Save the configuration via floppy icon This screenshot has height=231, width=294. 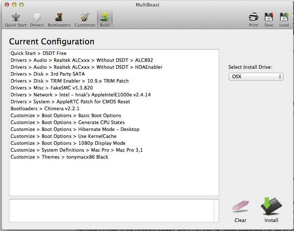click(269, 20)
